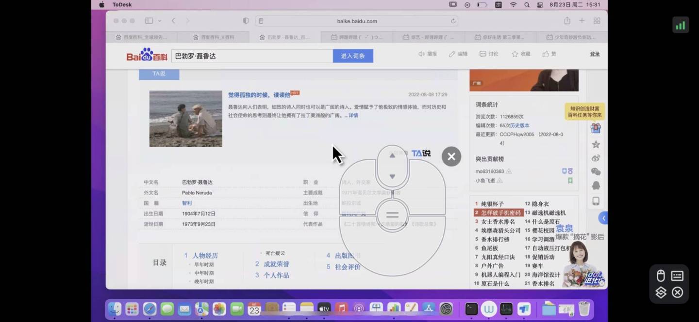Switch to the 综艺 - 哔哩哔哩 tab

[429, 37]
